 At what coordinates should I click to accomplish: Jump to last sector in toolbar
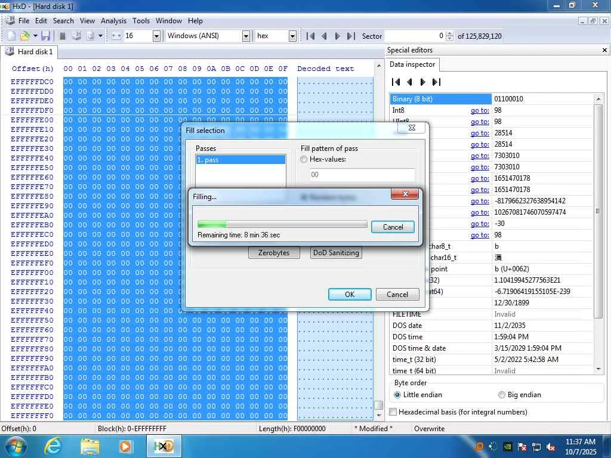[351, 36]
